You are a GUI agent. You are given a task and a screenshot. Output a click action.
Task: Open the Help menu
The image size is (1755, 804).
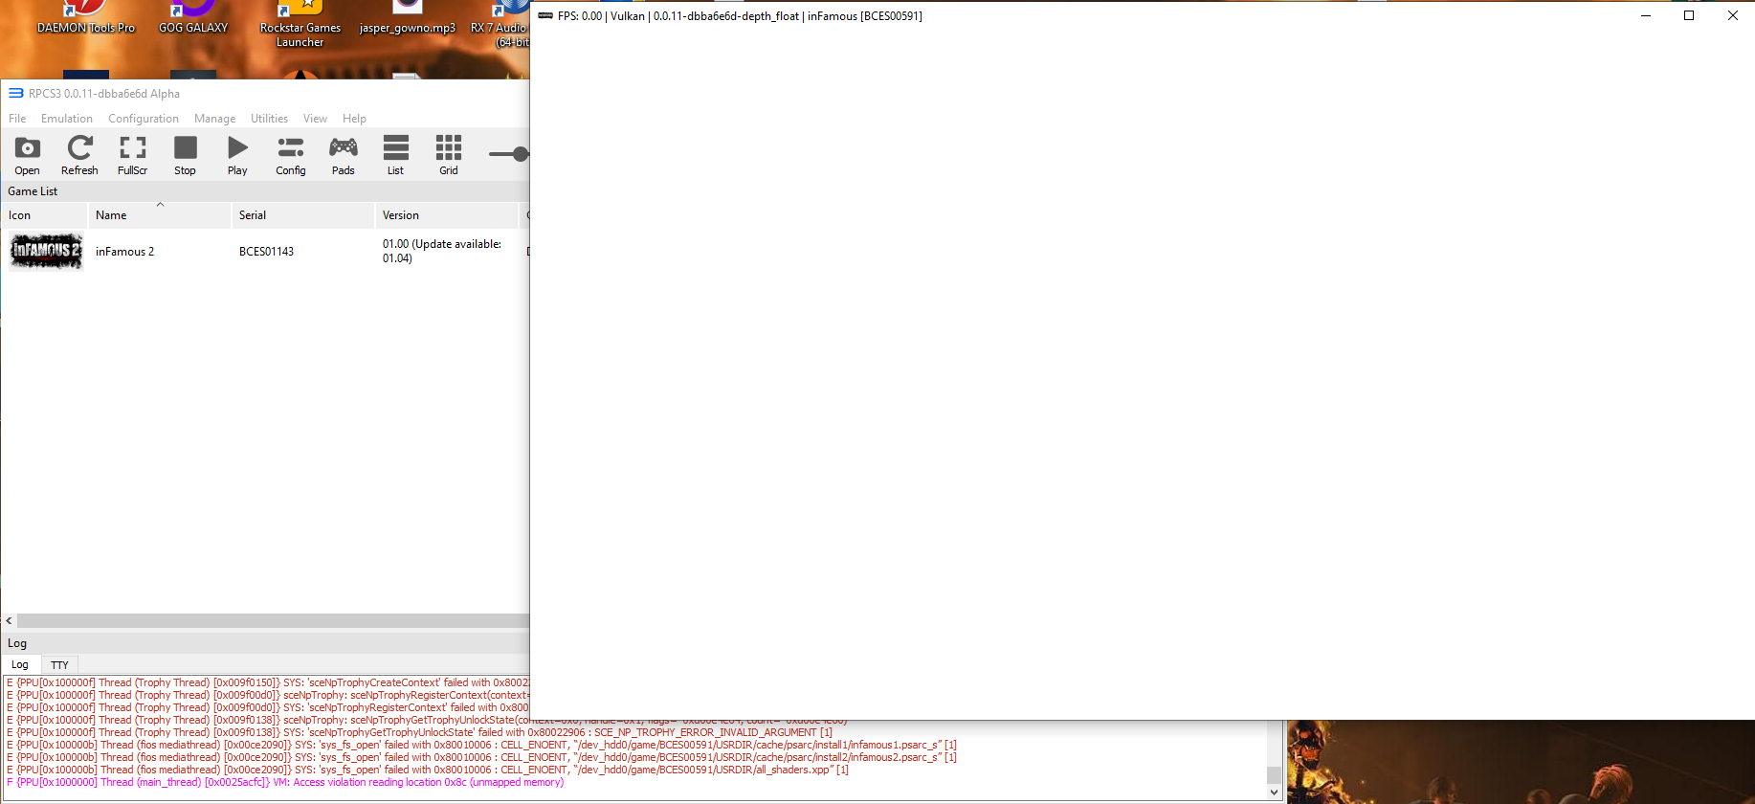(354, 119)
